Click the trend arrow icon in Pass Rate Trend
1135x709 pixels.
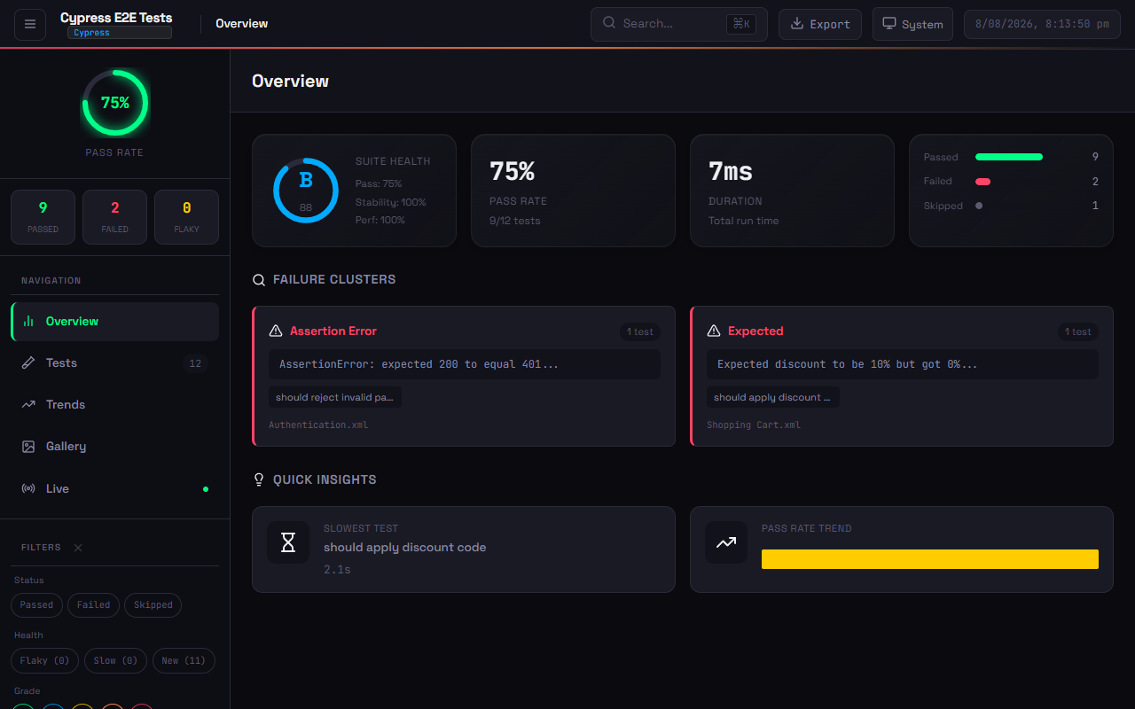[x=726, y=542]
